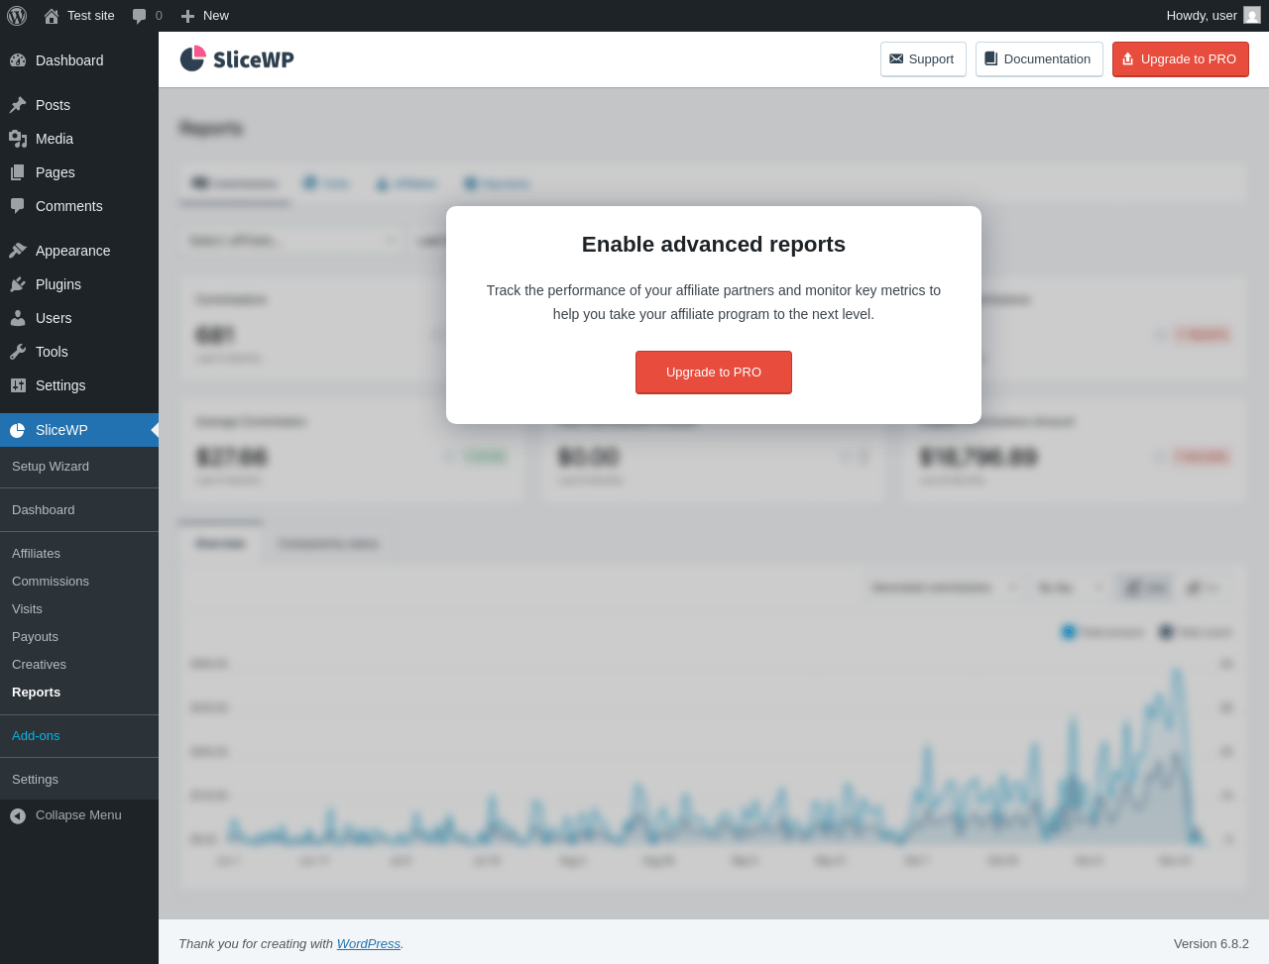
Task: Open Pages menu
Action: point(79,172)
